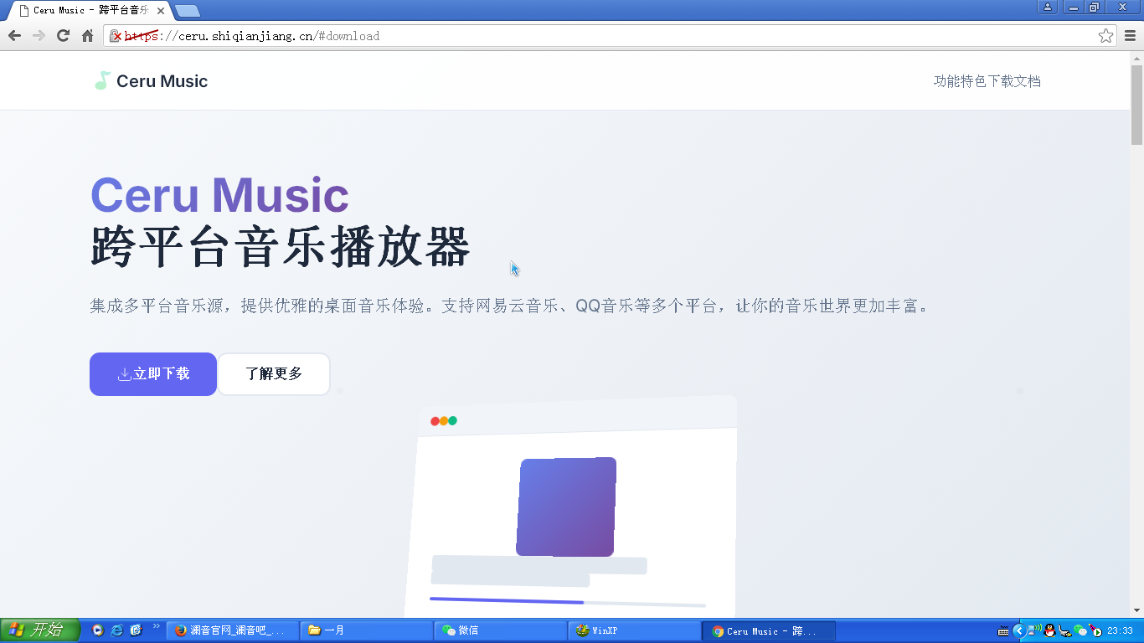Open the 文档 navigation link
This screenshot has width=1144, height=643.
(x=1028, y=81)
